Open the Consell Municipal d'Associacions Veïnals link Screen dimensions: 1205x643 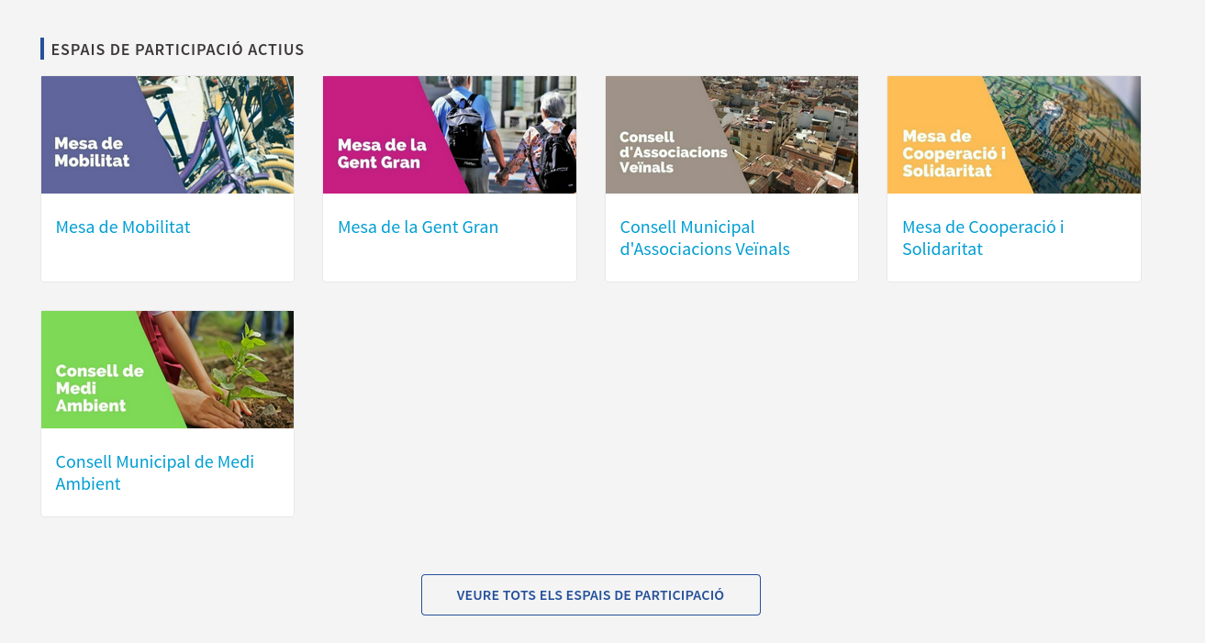pos(705,238)
